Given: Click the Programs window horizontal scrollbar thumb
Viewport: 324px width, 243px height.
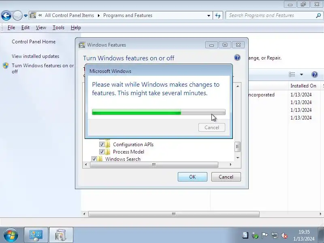Looking at the screenshot, I should point(174,214).
